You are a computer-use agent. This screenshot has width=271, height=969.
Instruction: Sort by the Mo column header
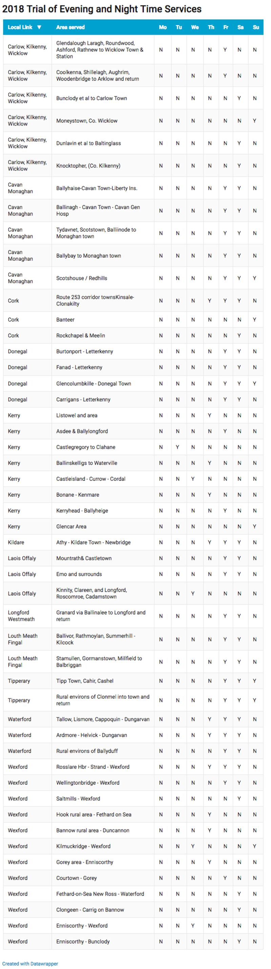tap(163, 28)
